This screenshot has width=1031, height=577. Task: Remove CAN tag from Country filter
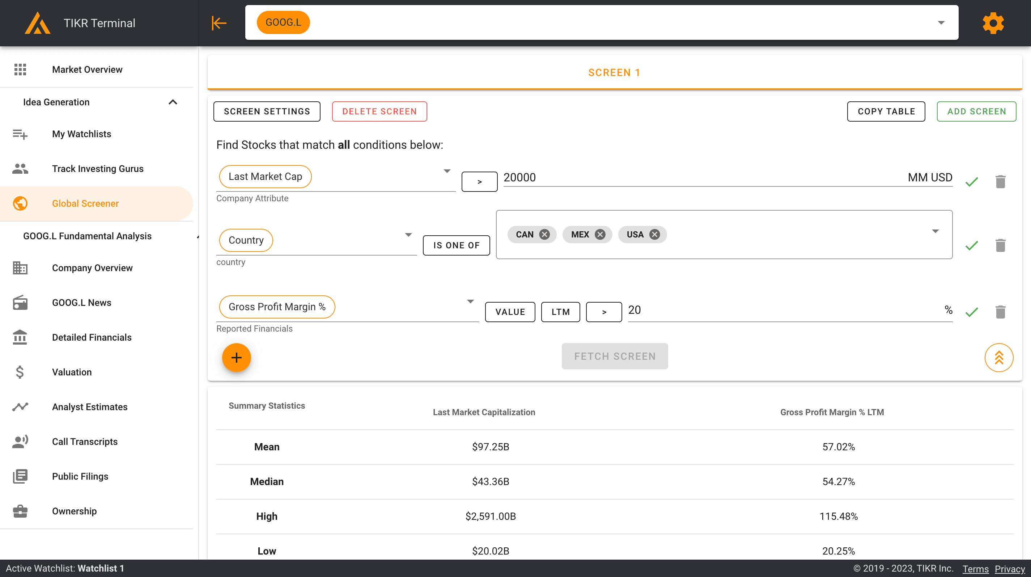[x=544, y=234]
